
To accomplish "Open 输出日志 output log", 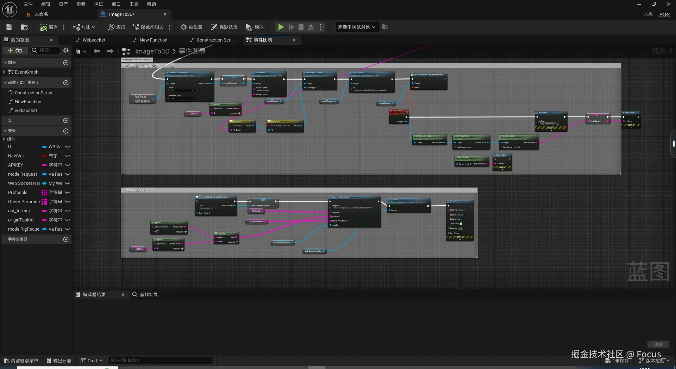I will pos(59,361).
